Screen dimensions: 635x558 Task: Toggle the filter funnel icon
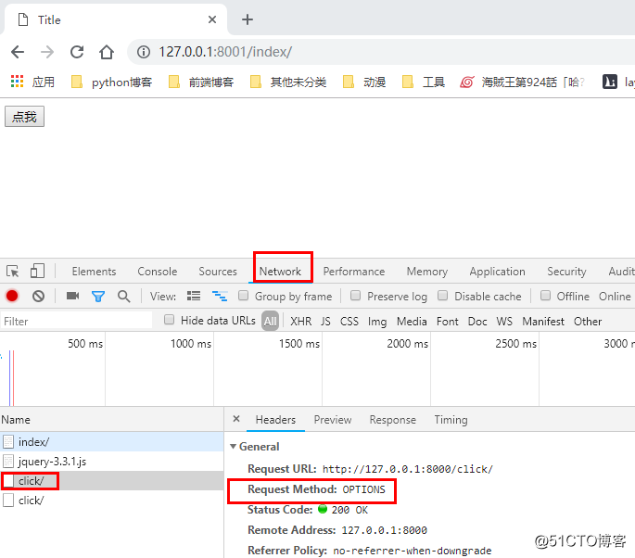tap(98, 297)
